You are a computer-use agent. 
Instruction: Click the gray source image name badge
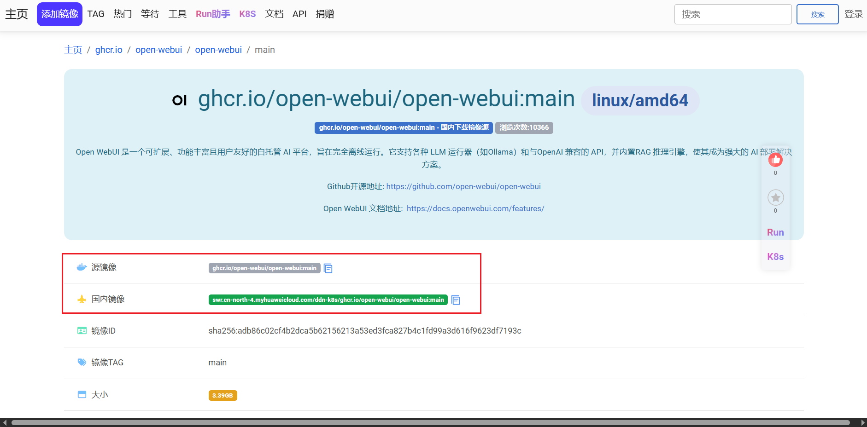[x=264, y=268]
